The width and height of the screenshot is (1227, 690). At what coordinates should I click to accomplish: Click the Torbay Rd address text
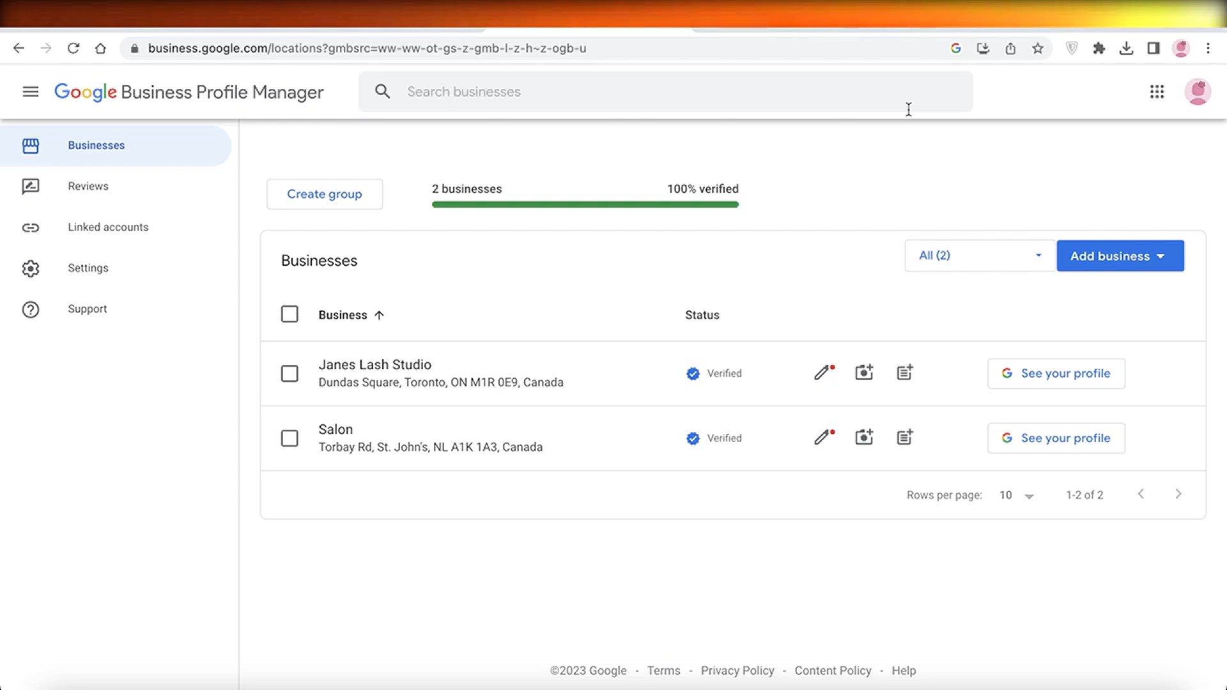[430, 447]
